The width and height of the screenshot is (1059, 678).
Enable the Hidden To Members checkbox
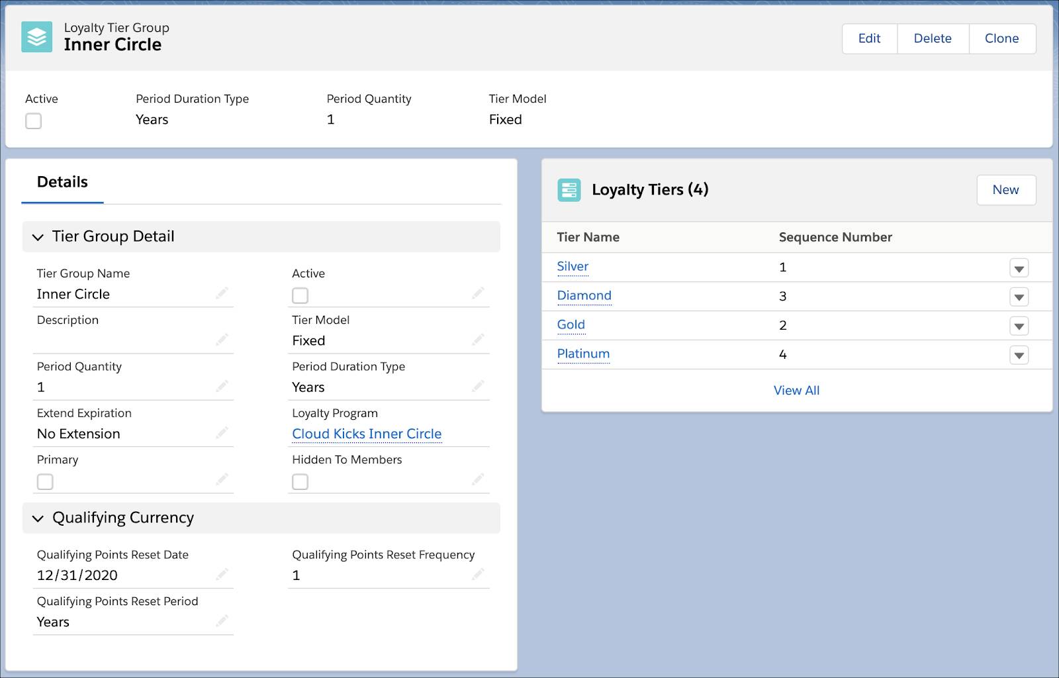300,482
